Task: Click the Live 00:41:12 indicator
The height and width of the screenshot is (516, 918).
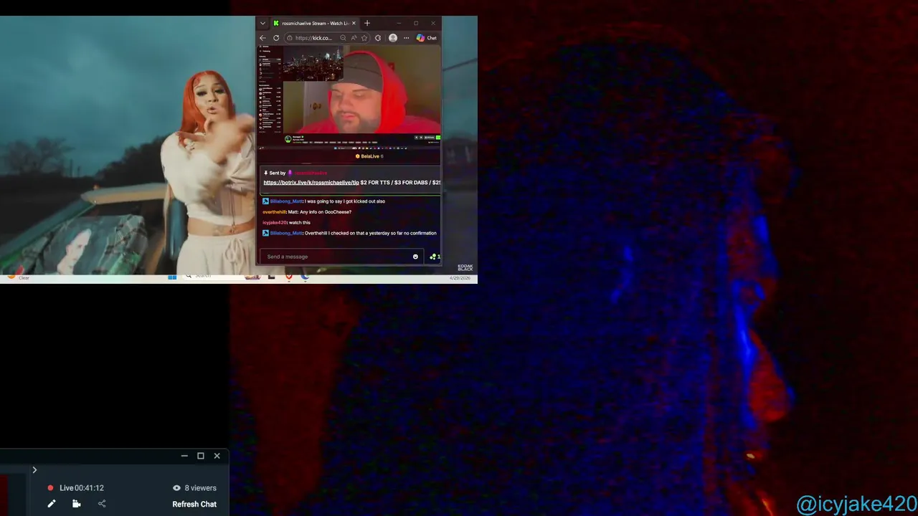Action: point(75,488)
